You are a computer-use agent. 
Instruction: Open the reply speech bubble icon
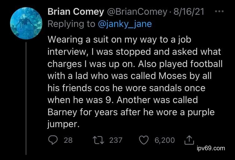point(53,140)
